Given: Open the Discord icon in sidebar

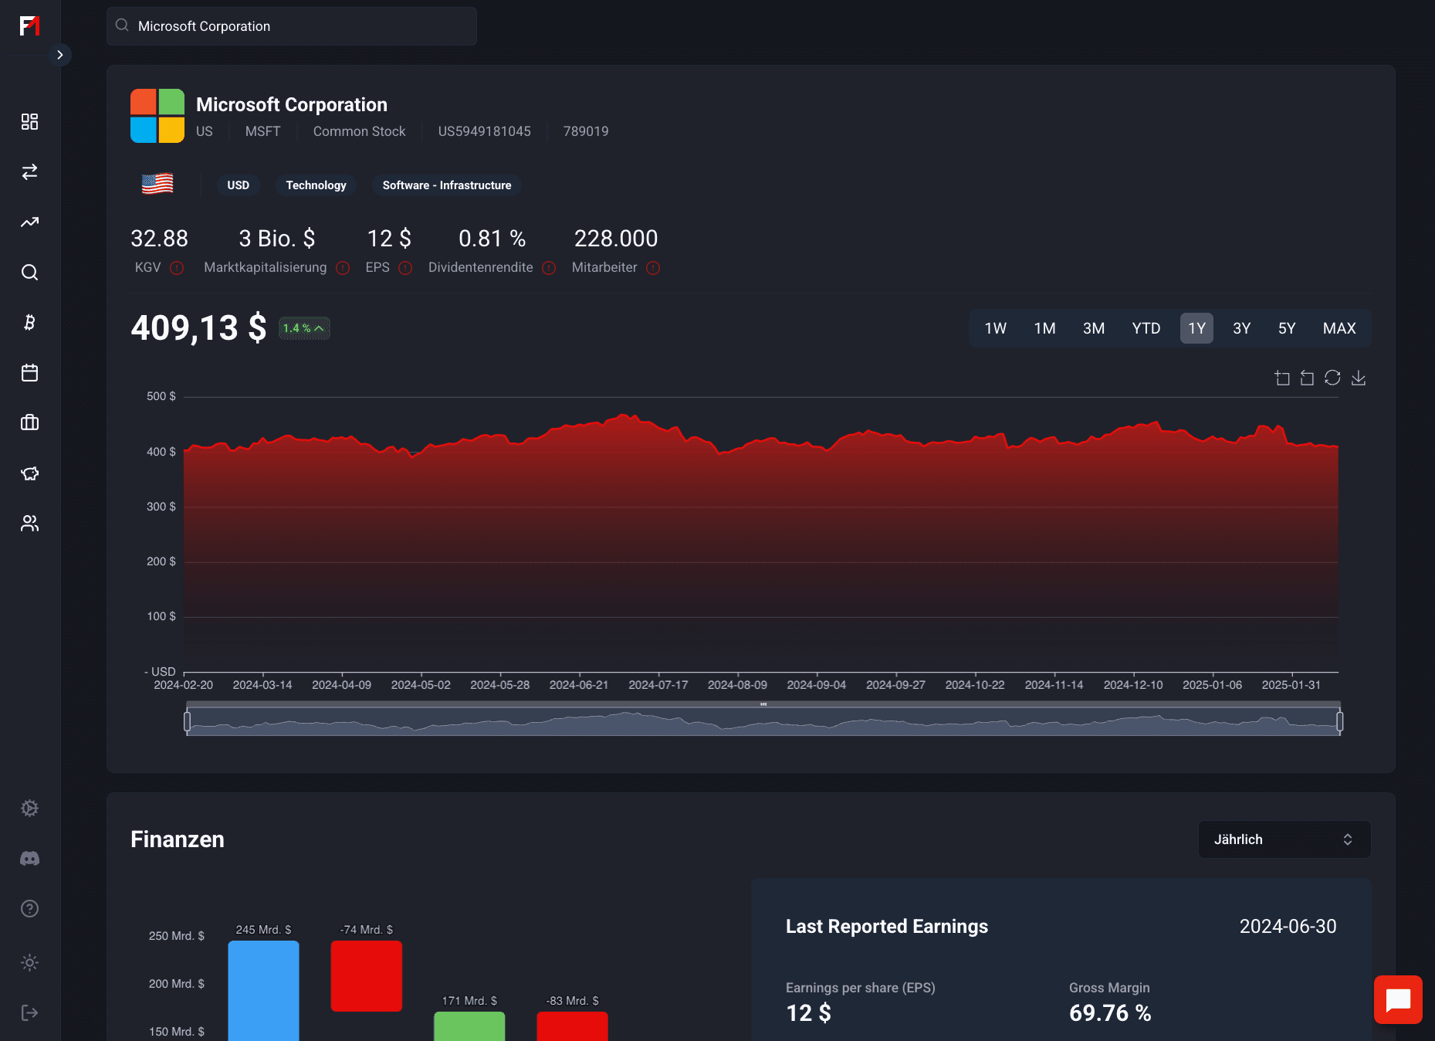Looking at the screenshot, I should click(x=29, y=859).
